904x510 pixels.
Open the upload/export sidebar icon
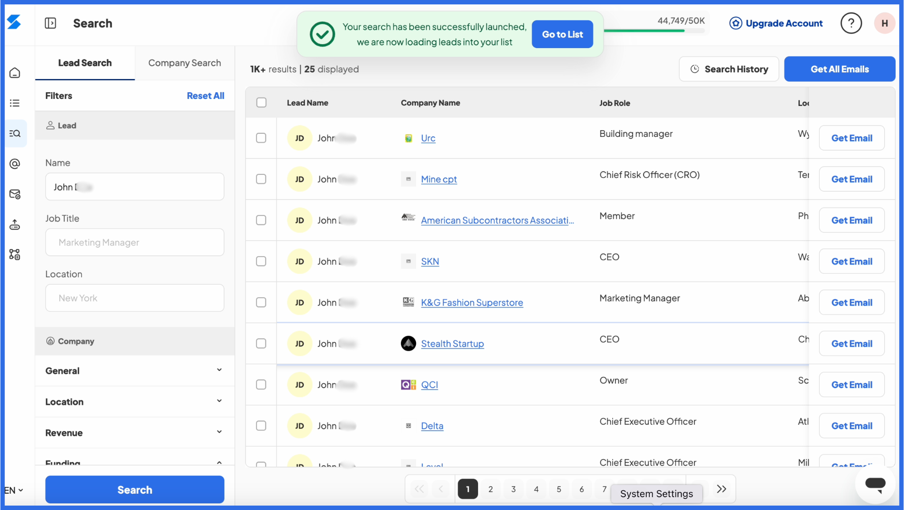15,225
